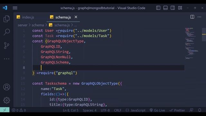Click the GraphQLSchema import text

(x=55, y=62)
